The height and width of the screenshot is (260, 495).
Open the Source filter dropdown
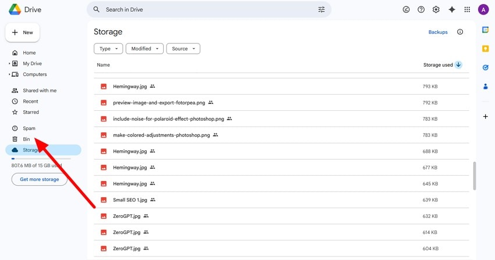[x=183, y=49]
